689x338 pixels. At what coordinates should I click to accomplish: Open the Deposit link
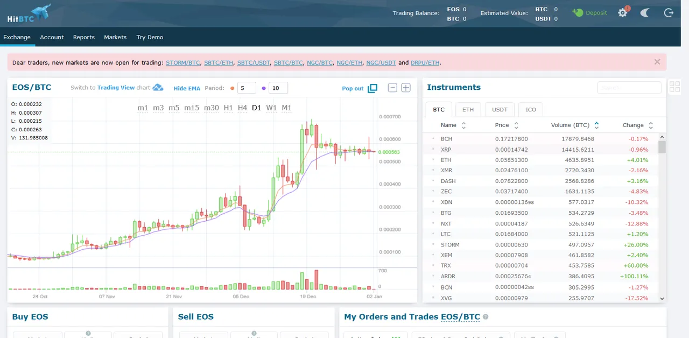(596, 12)
